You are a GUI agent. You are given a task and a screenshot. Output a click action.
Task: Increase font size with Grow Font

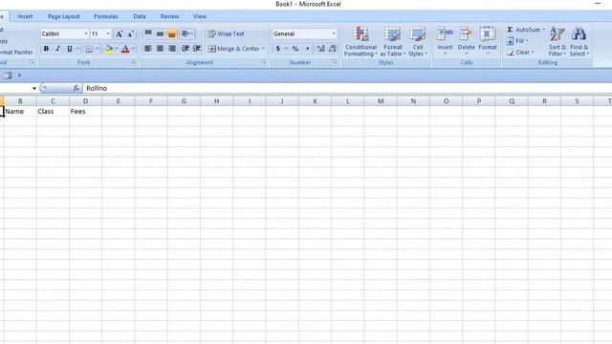119,34
